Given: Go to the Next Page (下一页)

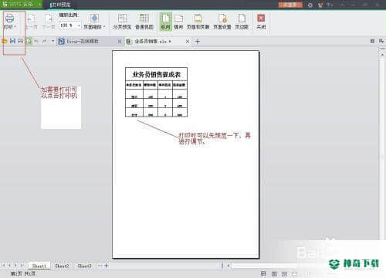Looking at the screenshot, I should (x=49, y=22).
